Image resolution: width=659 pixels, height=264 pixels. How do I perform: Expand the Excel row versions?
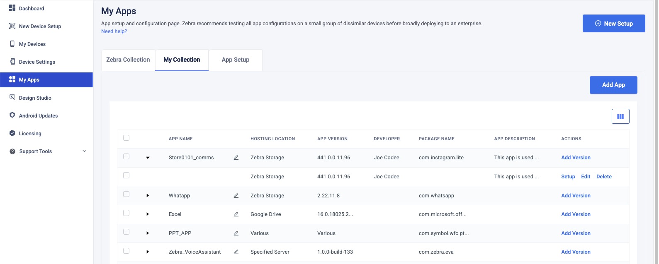point(148,214)
